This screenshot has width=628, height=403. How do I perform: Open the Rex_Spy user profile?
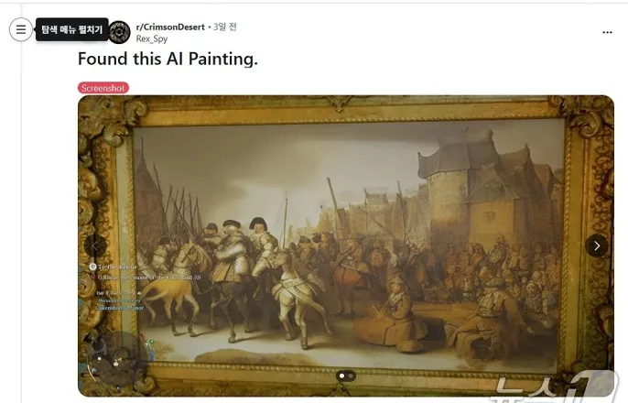coord(152,38)
